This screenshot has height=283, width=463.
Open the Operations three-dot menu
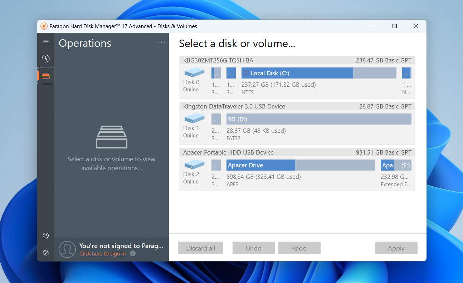[161, 42]
